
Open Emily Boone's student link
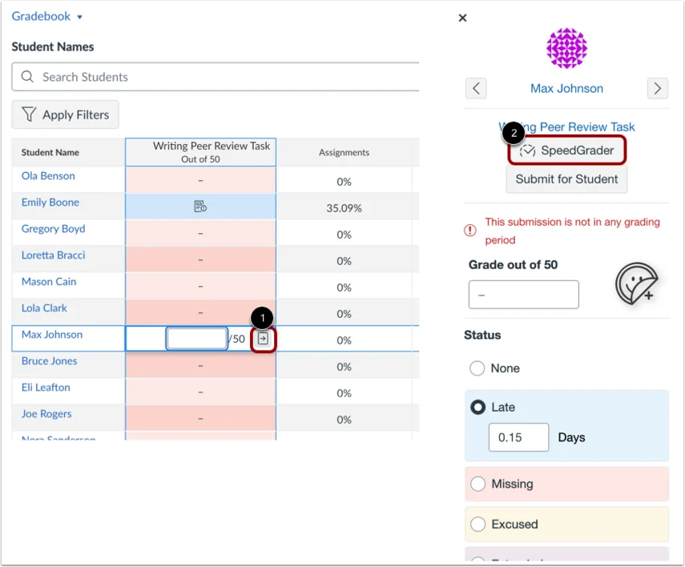[50, 203]
